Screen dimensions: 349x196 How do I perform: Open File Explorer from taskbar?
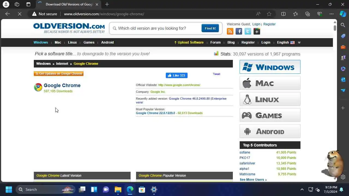[x=118, y=189]
